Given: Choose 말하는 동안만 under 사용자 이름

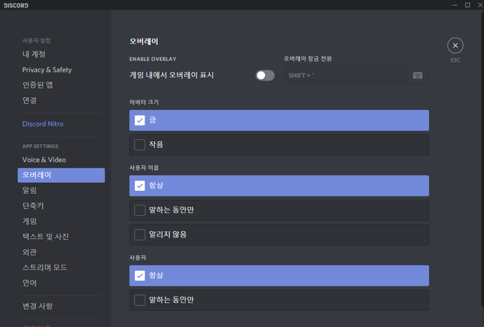Looking at the screenshot, I should coord(279,210).
